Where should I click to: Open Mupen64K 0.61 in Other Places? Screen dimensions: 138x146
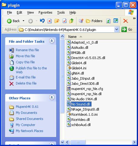click(x=27, y=107)
